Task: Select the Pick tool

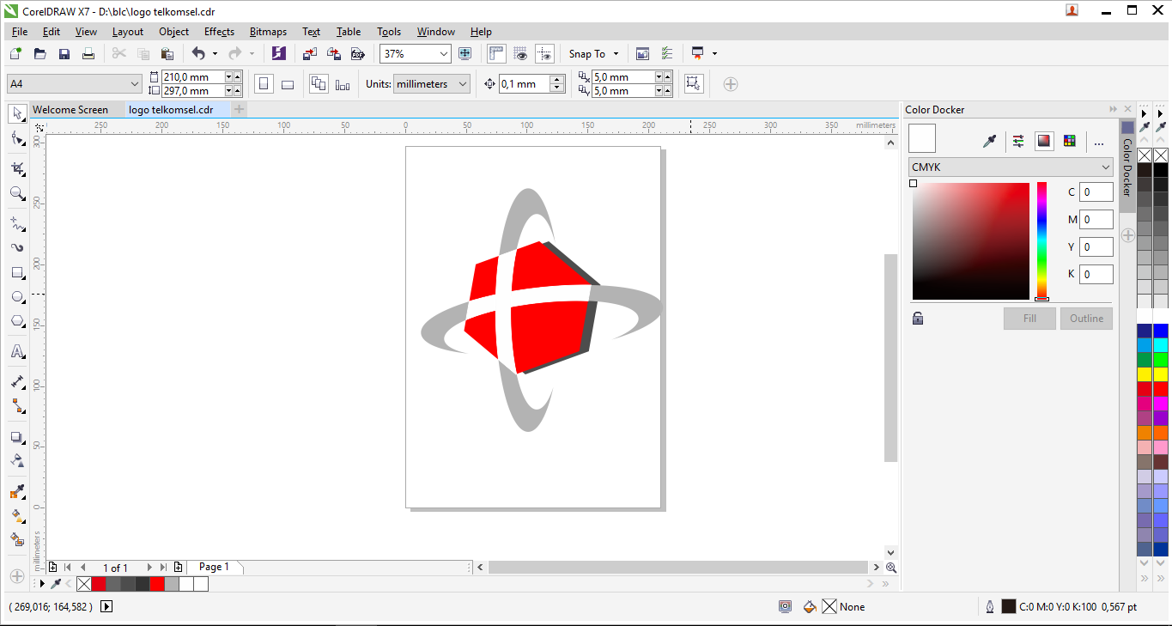Action: click(x=17, y=113)
